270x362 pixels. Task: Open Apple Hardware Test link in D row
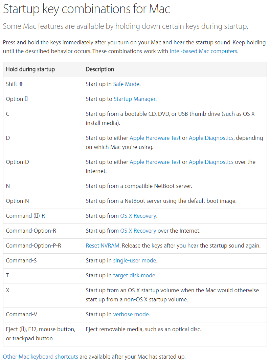pos(155,138)
